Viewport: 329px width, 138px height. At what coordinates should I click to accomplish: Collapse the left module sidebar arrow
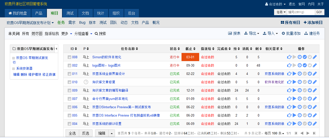pyautogui.click(x=56, y=48)
